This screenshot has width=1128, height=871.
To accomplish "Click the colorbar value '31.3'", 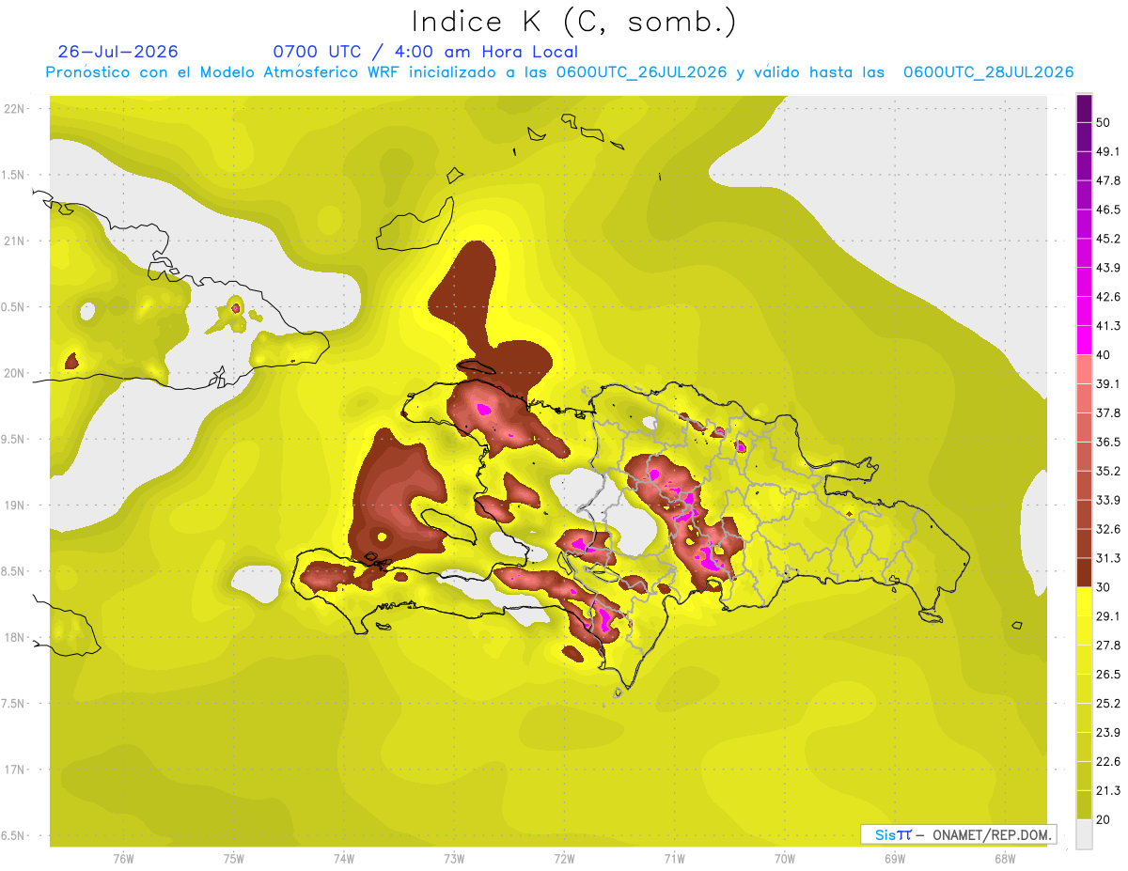I will tap(1107, 558).
